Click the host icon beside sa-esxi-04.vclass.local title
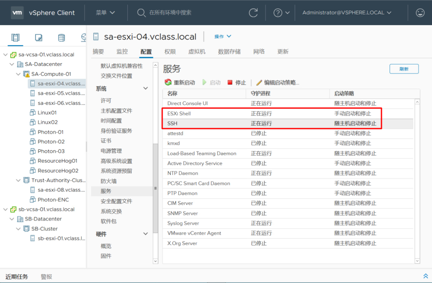The image size is (432, 283). coord(96,37)
